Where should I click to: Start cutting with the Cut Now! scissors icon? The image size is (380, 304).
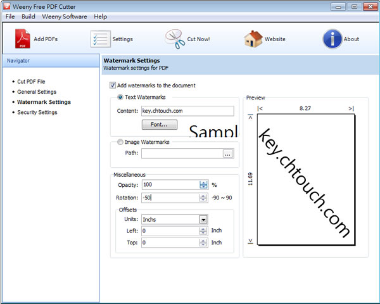coord(175,39)
